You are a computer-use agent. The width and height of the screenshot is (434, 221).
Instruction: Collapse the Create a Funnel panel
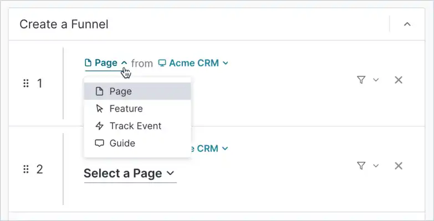coord(407,24)
